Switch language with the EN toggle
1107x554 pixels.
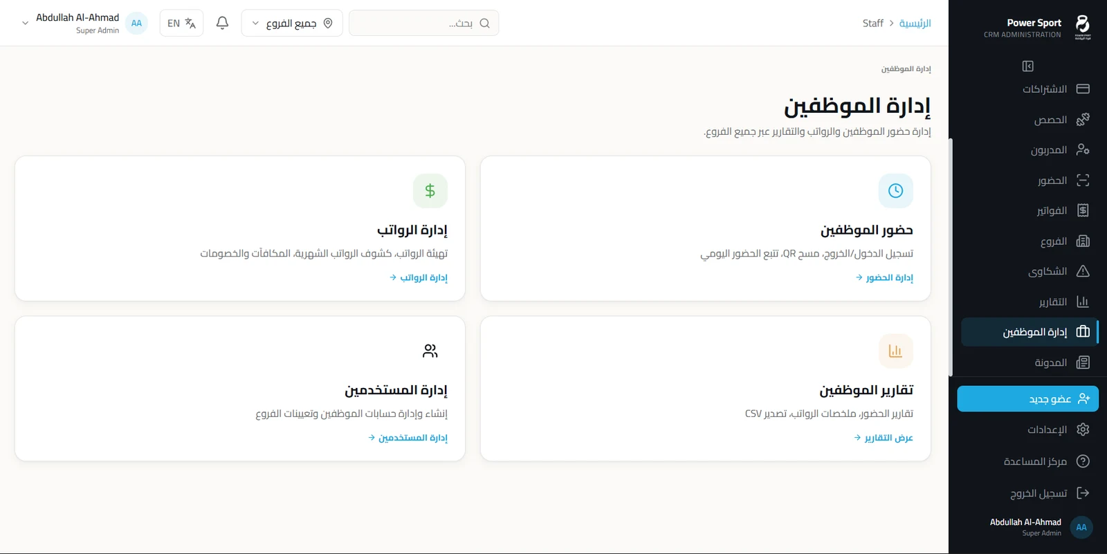pos(181,23)
